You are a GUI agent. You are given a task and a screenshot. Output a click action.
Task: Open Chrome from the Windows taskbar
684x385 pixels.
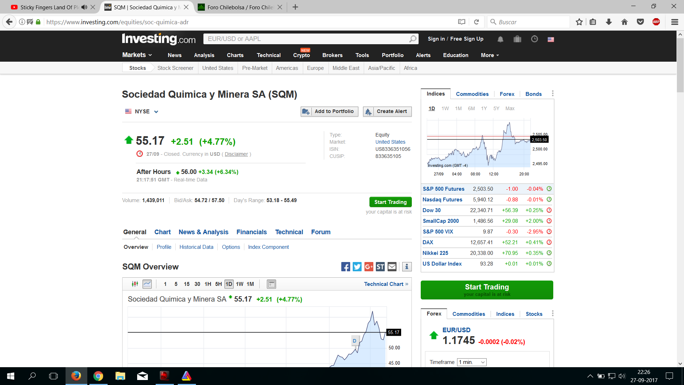pos(98,376)
